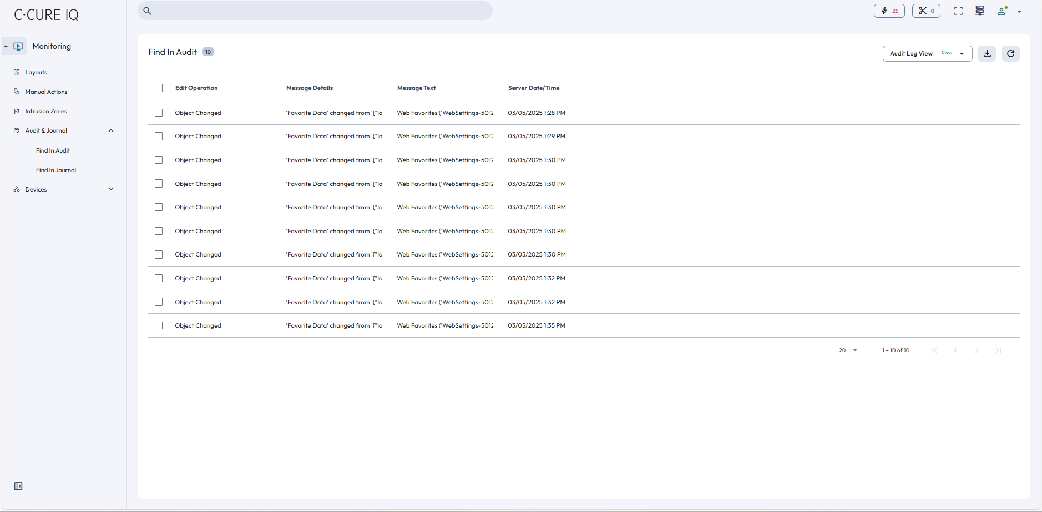Click the download export icon

coord(987,54)
